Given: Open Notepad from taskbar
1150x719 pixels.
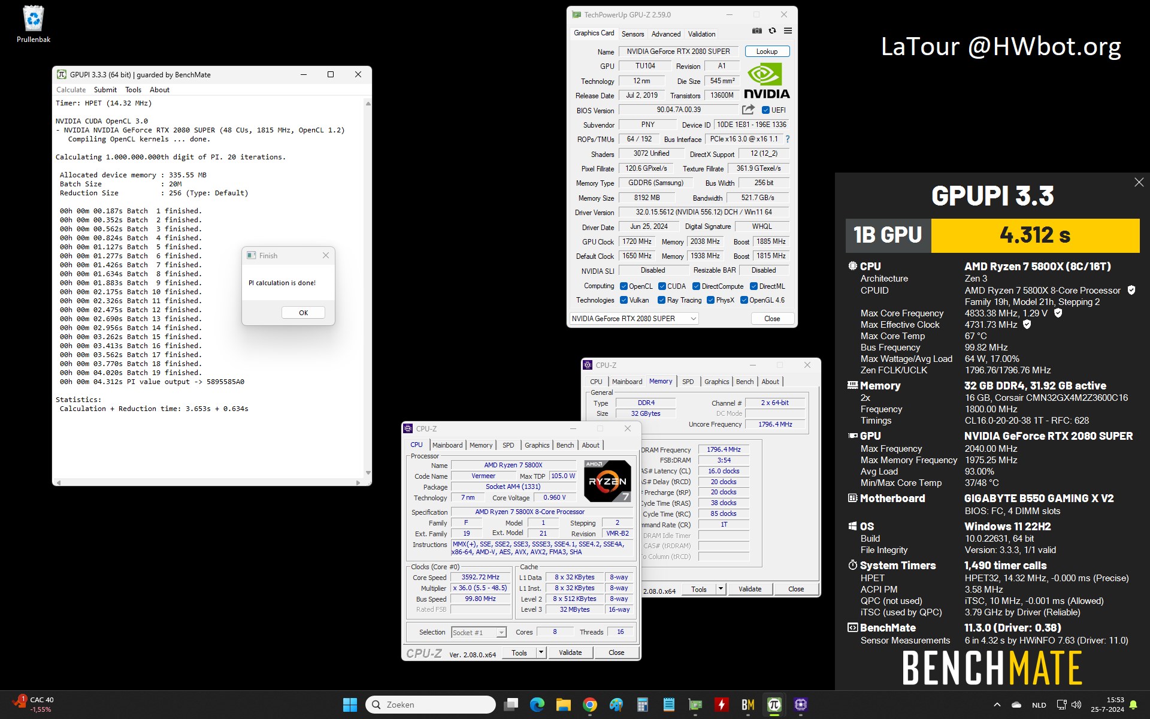Looking at the screenshot, I should point(669,705).
